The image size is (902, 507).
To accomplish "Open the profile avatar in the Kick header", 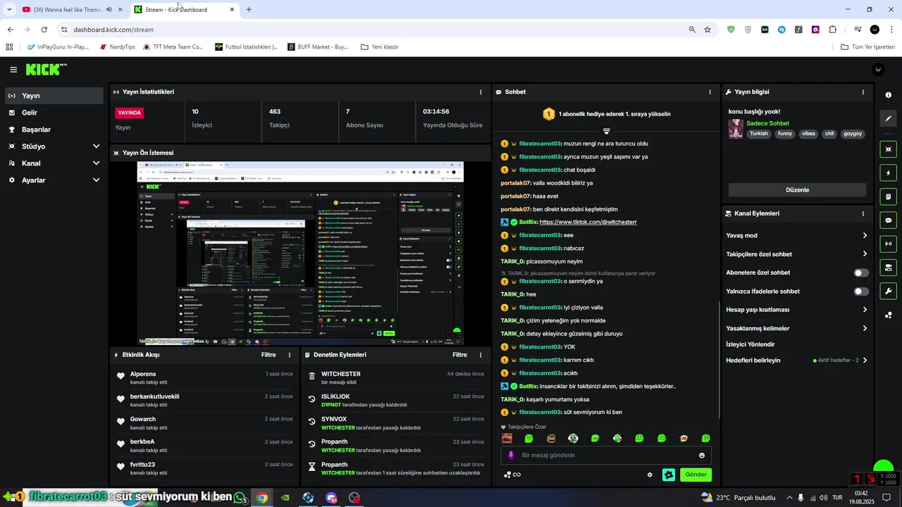I will click(x=878, y=69).
